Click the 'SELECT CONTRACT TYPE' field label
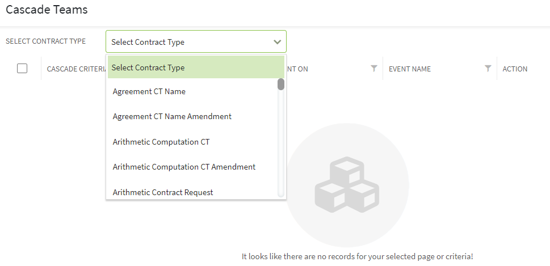550x266 pixels. pos(45,41)
